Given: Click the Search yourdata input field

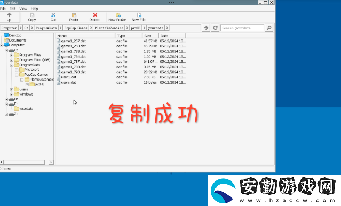Looking at the screenshot, I should coord(242,28).
